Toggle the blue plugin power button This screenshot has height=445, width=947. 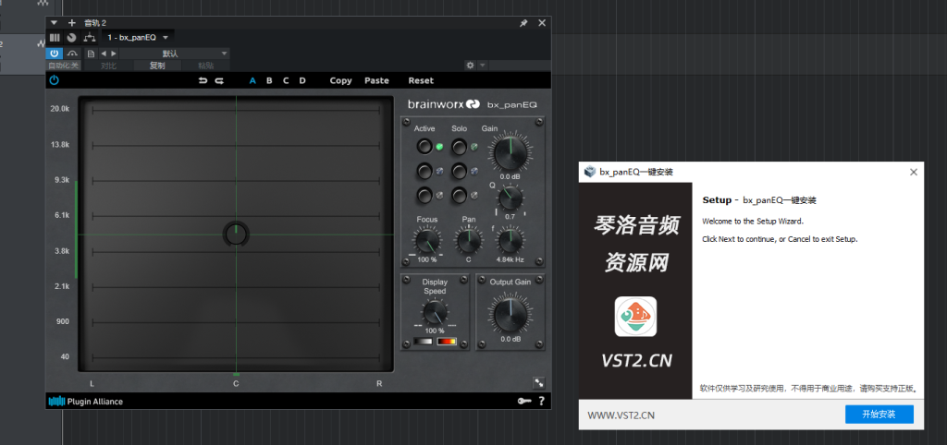pyautogui.click(x=54, y=54)
